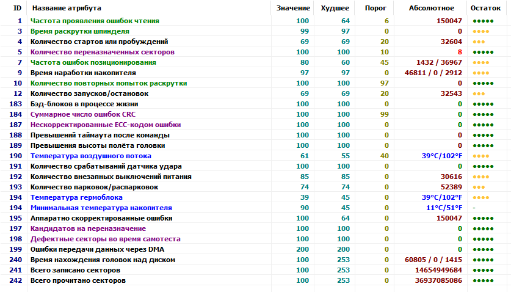The height and width of the screenshot is (292, 511).
Task: Sort by the Значение column header
Action: pos(292,8)
